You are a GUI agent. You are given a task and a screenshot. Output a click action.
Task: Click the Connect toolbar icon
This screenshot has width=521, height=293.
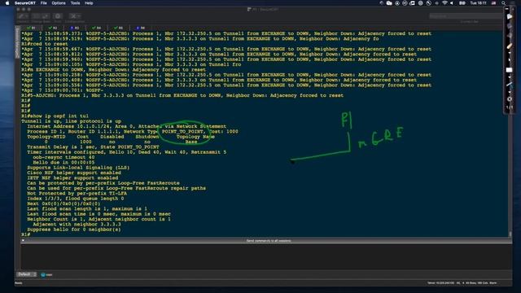(23, 17)
